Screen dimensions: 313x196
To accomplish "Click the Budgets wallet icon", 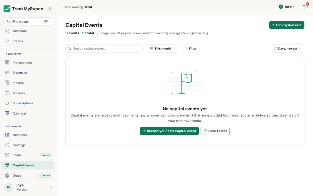I will pyautogui.click(x=7, y=93).
